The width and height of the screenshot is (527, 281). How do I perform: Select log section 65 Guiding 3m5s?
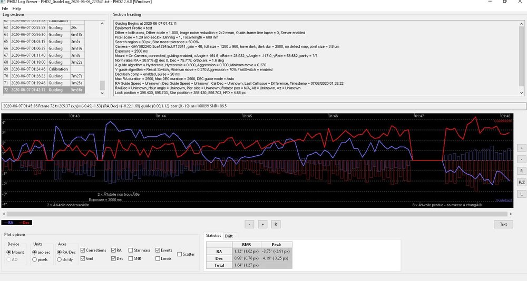click(x=44, y=42)
